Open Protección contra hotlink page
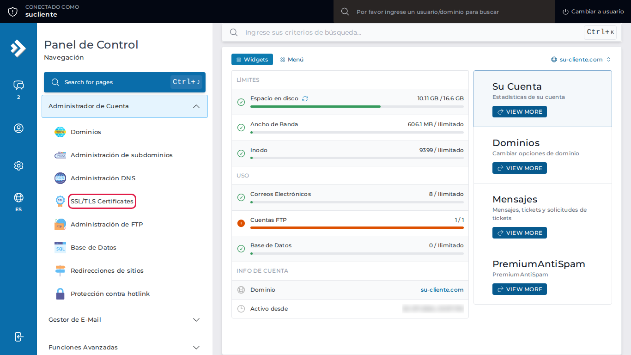 pyautogui.click(x=110, y=294)
